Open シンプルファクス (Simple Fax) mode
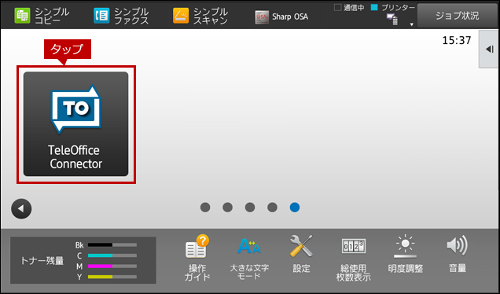The height and width of the screenshot is (294, 500). coord(121,16)
